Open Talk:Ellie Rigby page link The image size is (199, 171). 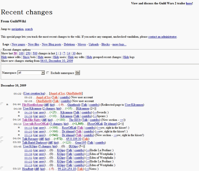point(31,120)
